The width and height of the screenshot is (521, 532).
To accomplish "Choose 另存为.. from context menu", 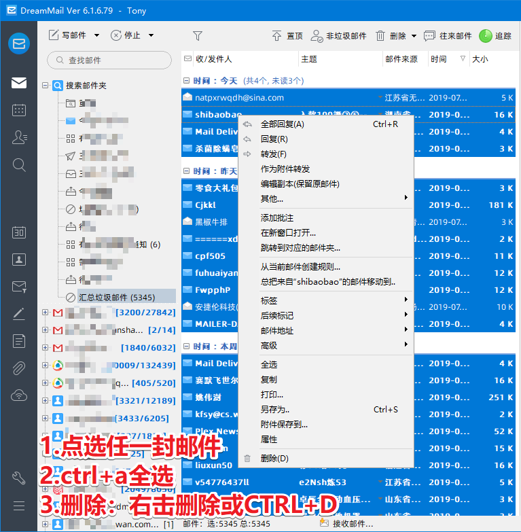I will coord(326,410).
